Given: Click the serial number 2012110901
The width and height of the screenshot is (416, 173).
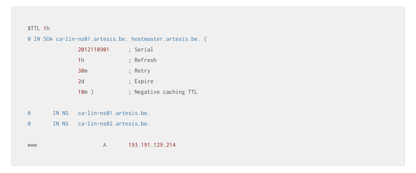Looking at the screenshot, I should click(93, 49).
